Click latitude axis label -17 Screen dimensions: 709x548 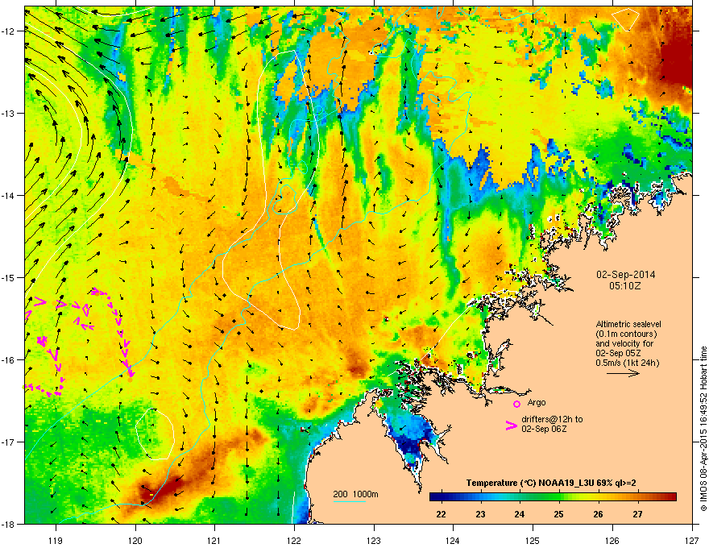pyautogui.click(x=9, y=442)
